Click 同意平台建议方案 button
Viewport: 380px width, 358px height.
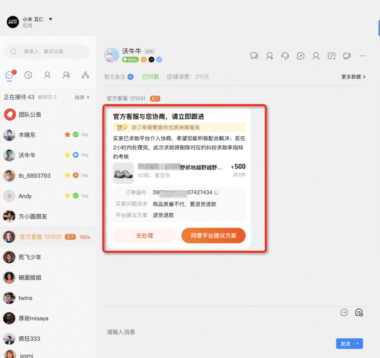pyautogui.click(x=213, y=236)
